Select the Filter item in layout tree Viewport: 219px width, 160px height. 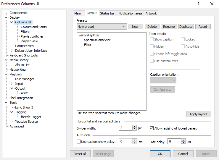pyautogui.click(x=88, y=45)
